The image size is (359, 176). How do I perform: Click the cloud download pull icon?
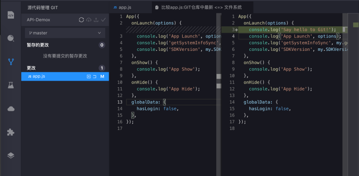tap(88, 20)
